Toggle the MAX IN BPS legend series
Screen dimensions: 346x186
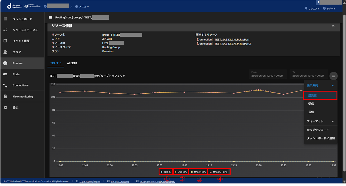(198, 172)
